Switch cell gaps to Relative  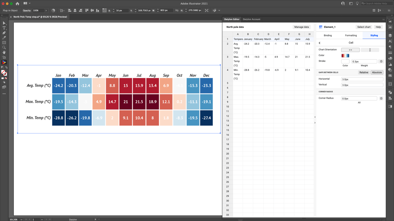[x=363, y=72]
